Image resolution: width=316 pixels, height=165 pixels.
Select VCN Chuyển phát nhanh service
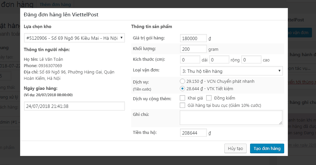click(182, 81)
